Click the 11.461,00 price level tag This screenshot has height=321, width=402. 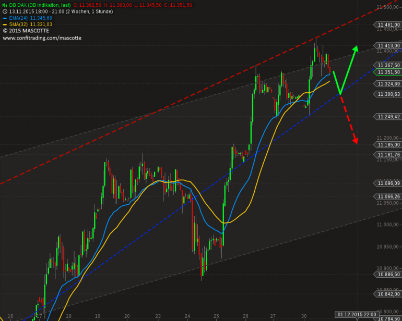387,25
